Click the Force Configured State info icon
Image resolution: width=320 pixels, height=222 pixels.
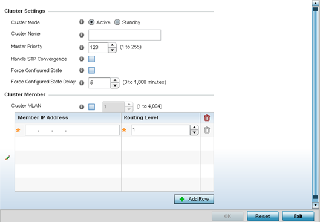tap(82, 70)
